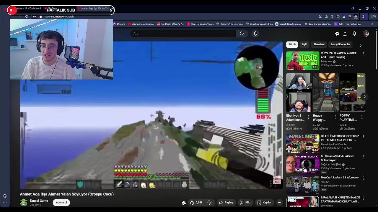The image size is (378, 212).
Task: Share the video with Paylaş button
Action: (x=226, y=203)
